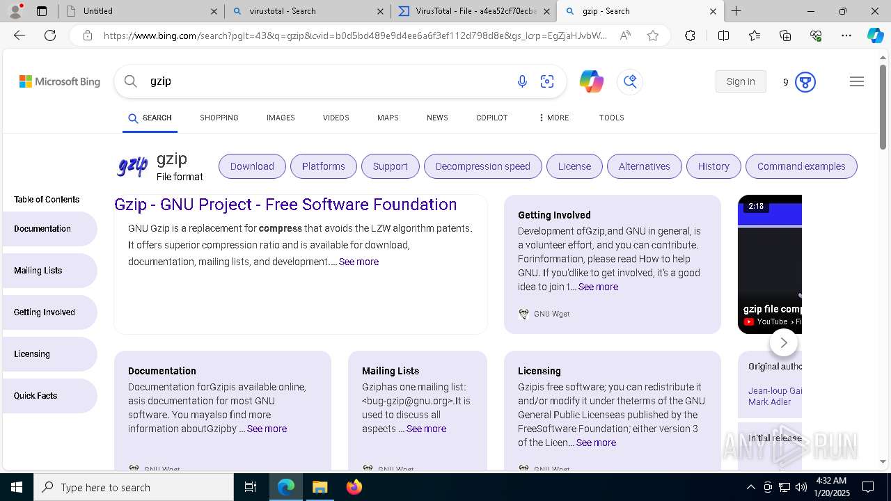Open the Copilot sidebar icon
891x501 pixels.
[876, 35]
